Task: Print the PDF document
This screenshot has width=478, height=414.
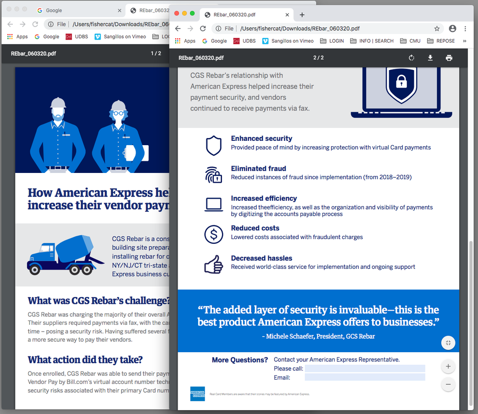Action: coord(449,57)
